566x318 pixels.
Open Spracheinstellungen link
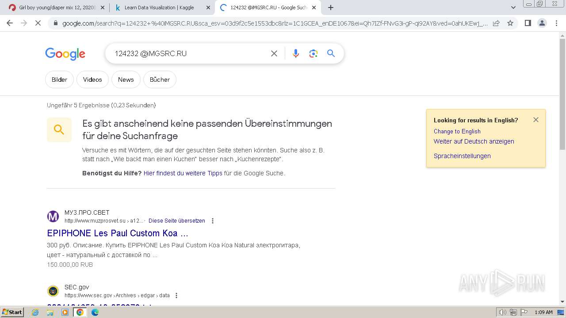462,156
